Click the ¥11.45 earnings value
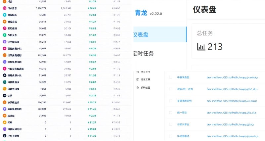The height and width of the screenshot is (141, 265). (x=92, y=109)
